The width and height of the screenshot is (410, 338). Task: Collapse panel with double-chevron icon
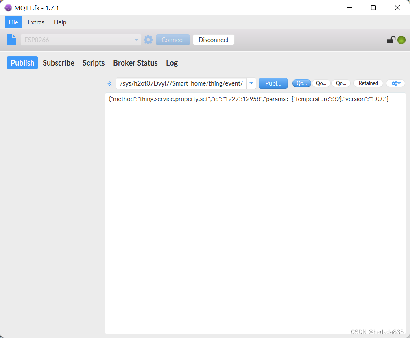click(x=109, y=83)
